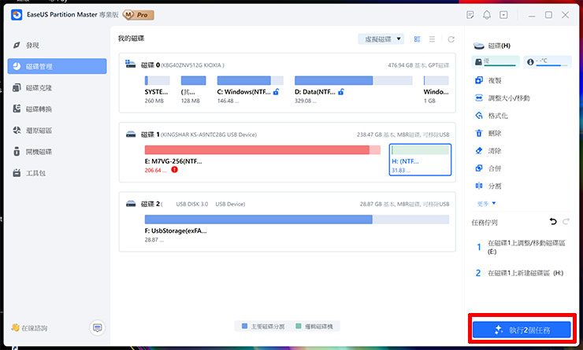
Task: Click lock icon beside D: Data
Action: coord(341,92)
